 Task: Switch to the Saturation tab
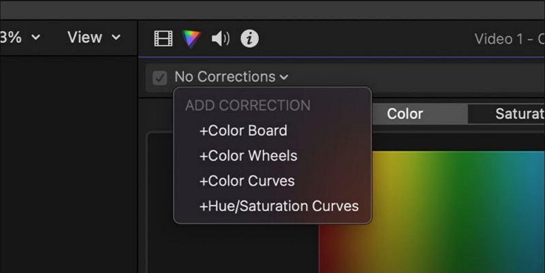[518, 114]
